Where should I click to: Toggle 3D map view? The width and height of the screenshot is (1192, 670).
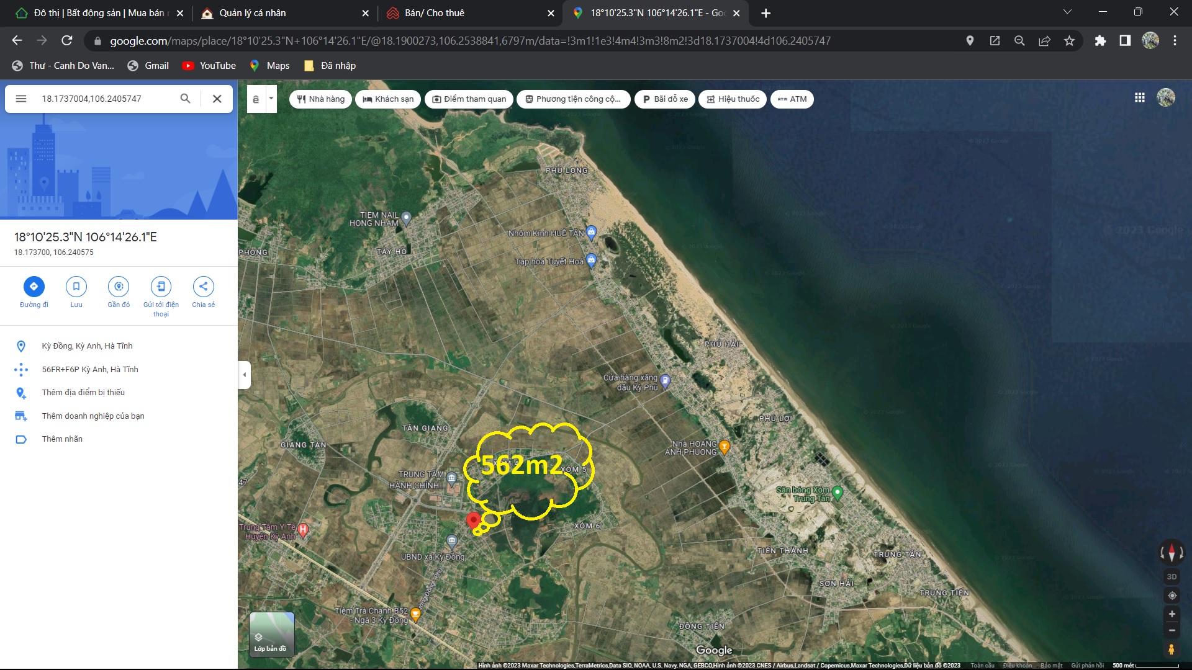[1172, 576]
